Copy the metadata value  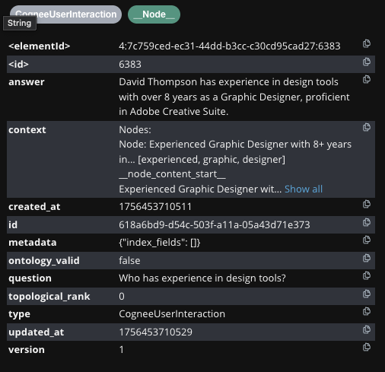click(x=367, y=240)
